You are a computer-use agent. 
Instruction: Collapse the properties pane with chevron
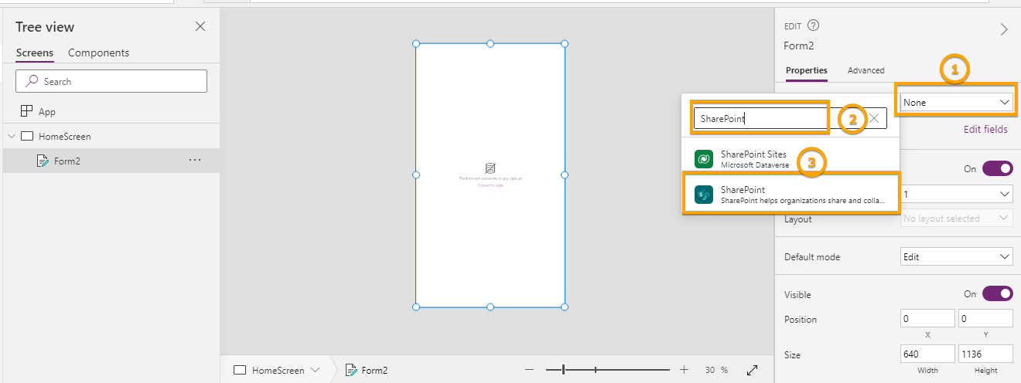click(x=1004, y=29)
